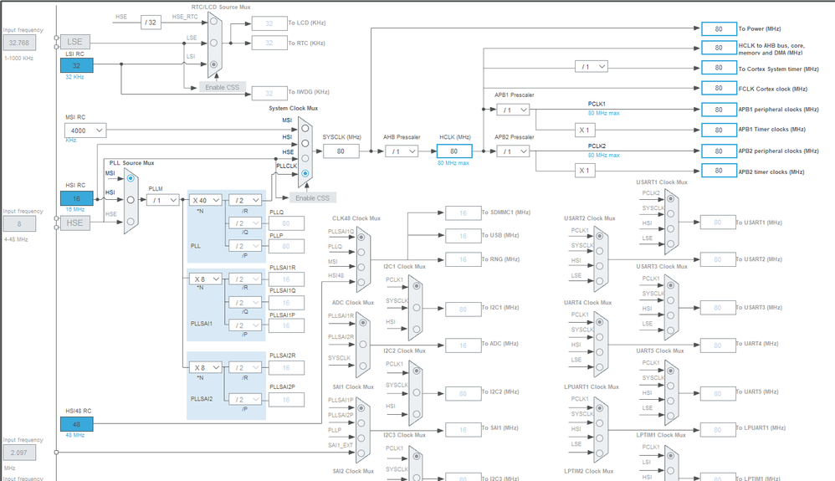Viewport: 835px width, 481px height.
Task: Choose HSI in System Clock Mux
Action: click(305, 143)
